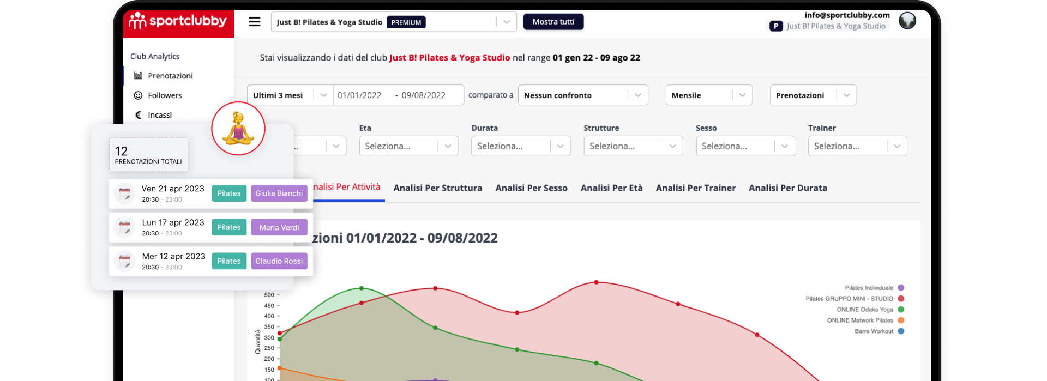
Task: Click the P badge beside club name
Action: [776, 26]
